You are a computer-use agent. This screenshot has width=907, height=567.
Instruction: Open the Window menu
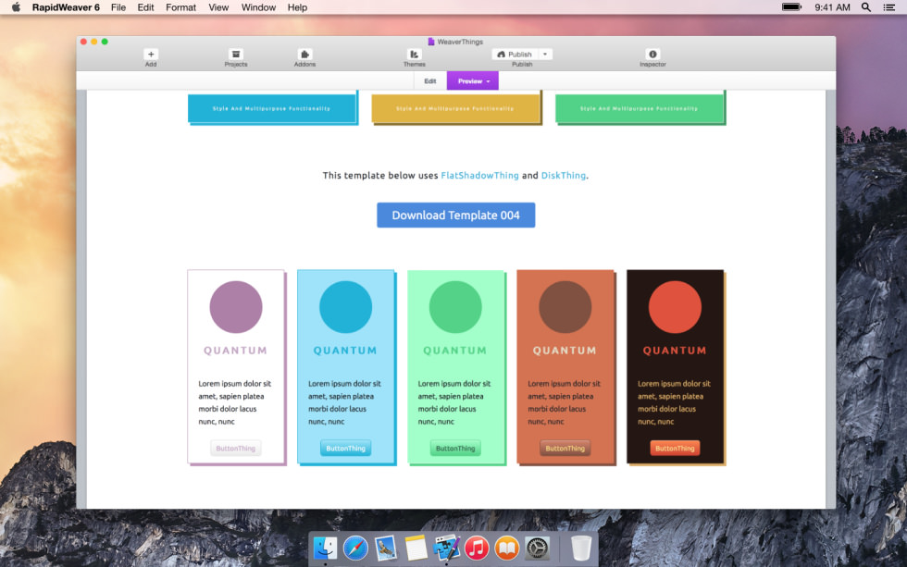(258, 7)
